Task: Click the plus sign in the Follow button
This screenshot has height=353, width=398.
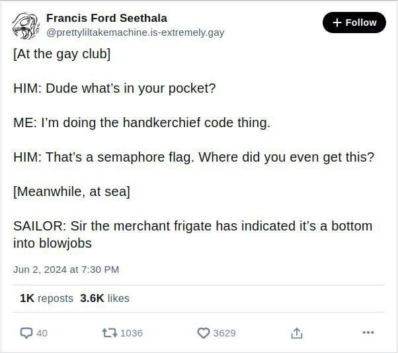Action: tap(337, 23)
